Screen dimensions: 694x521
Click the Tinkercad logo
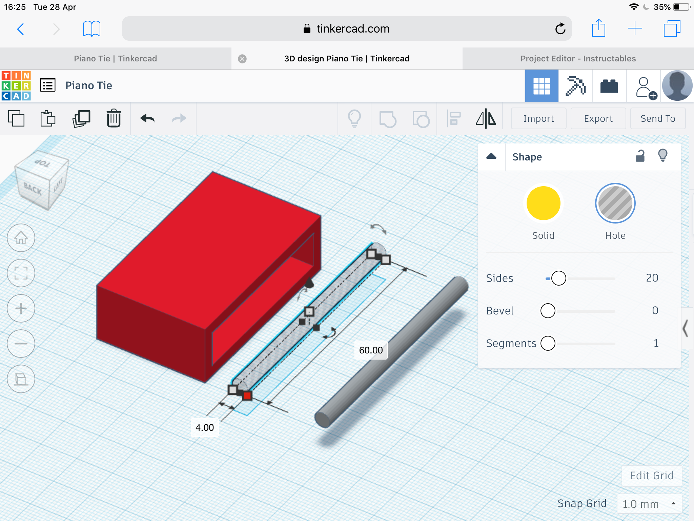(x=16, y=86)
